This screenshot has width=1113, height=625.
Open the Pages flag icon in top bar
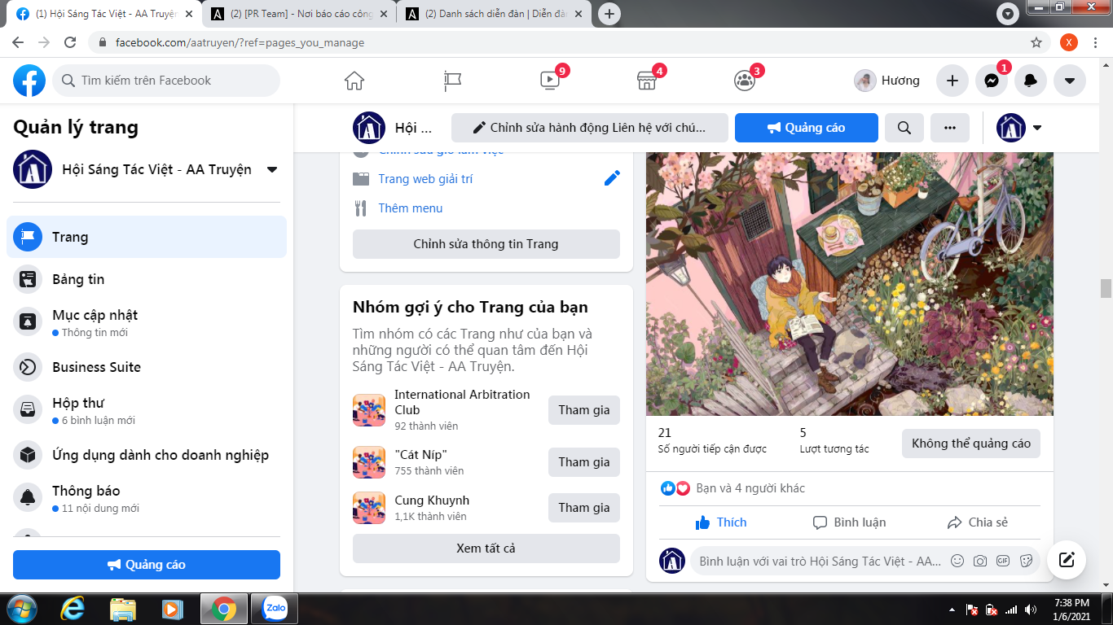click(452, 81)
